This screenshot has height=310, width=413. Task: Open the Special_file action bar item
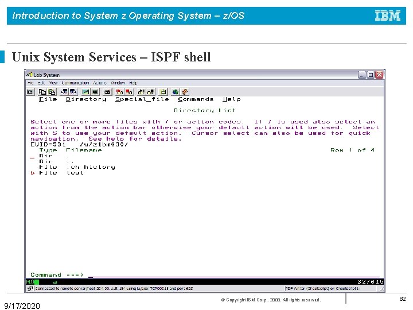[x=142, y=99]
